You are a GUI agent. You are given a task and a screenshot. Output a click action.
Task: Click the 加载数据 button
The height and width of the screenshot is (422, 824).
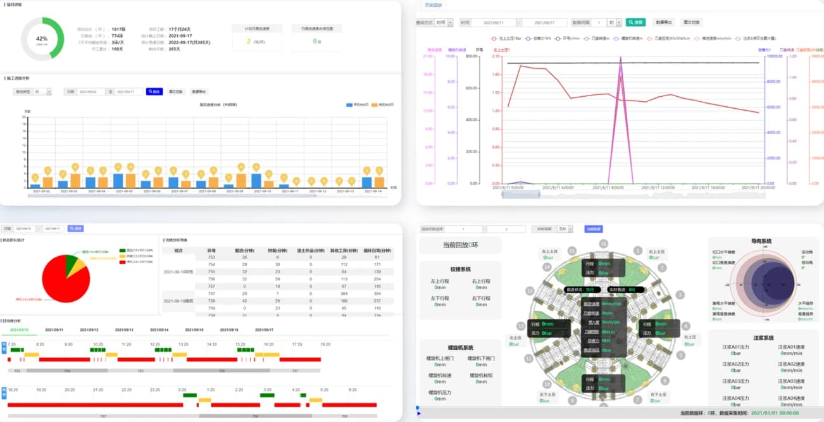[594, 229]
